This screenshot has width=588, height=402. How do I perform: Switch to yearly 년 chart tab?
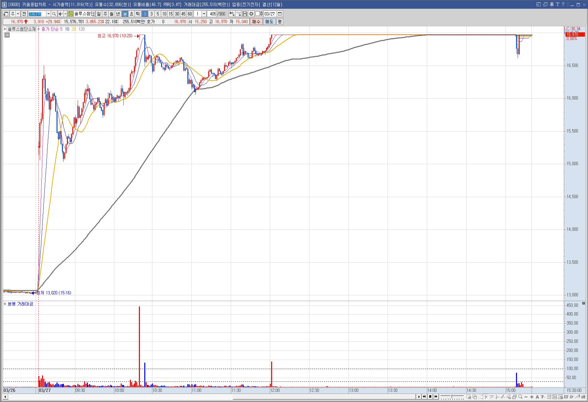118,14
